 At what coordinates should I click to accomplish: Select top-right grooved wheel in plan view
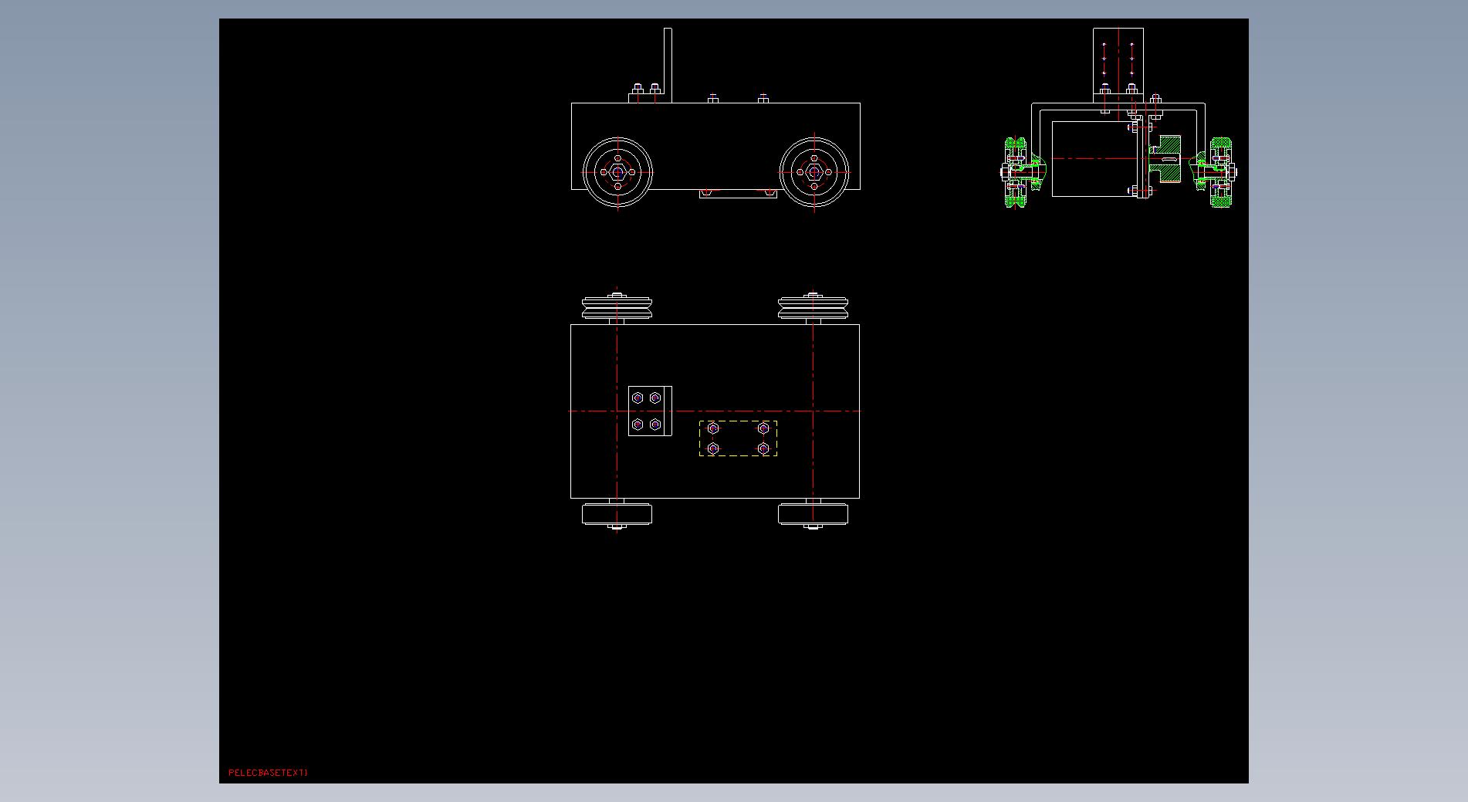[813, 308]
